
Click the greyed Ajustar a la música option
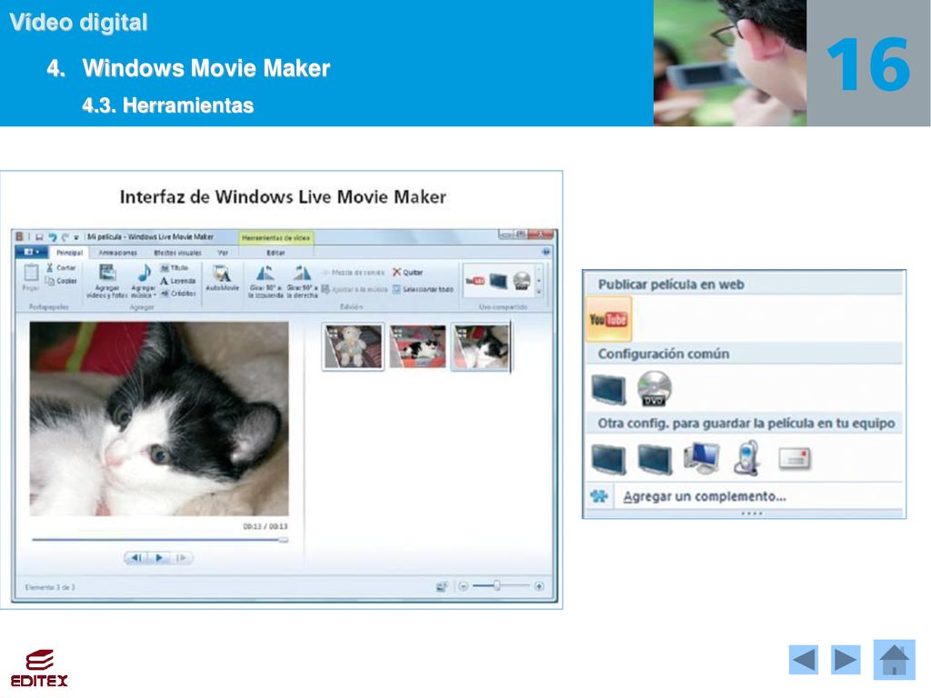pos(355,290)
